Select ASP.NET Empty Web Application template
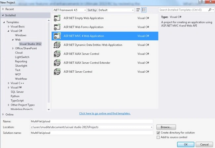This screenshot has height=148, width=215. pyautogui.click(x=105, y=18)
